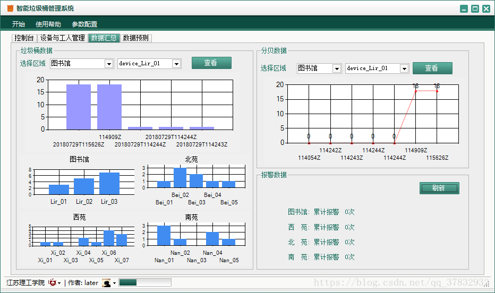Switch to the 数据预测 tab

point(135,38)
